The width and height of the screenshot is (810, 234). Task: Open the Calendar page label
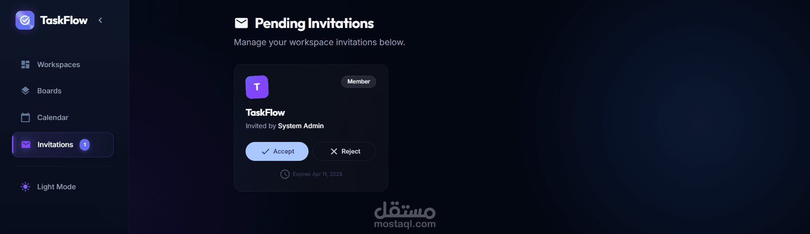coord(53,117)
